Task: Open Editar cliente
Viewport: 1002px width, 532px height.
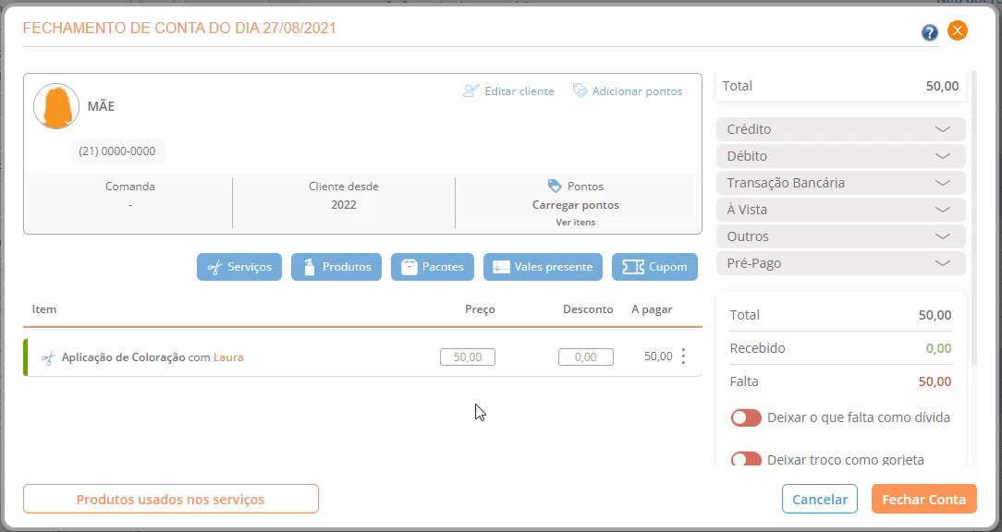Action: (x=508, y=91)
